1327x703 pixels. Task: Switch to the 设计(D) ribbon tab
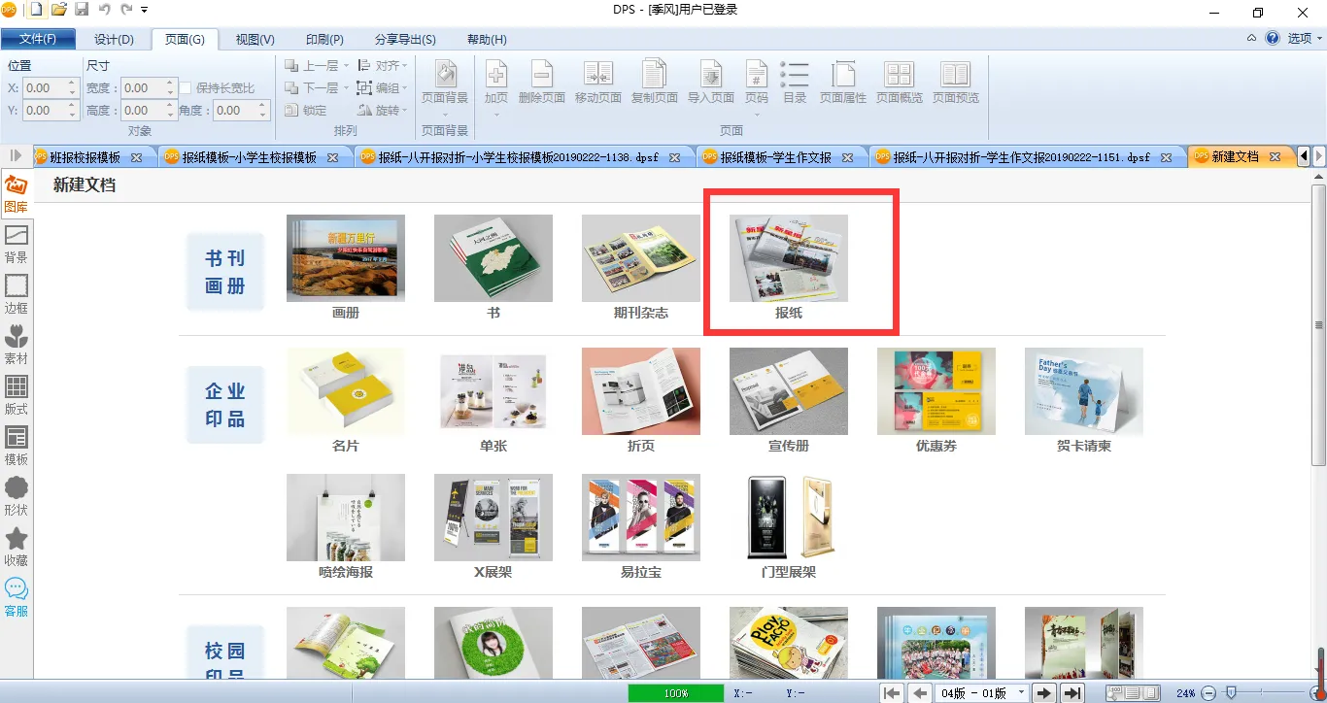(x=114, y=40)
